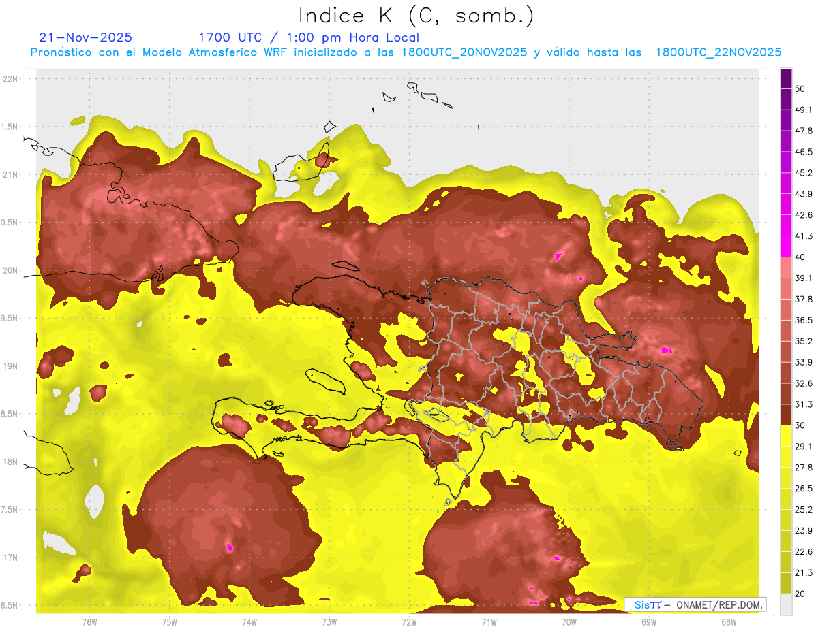Click the '26.5' colorbar label
The height and width of the screenshot is (631, 818).
(x=803, y=489)
